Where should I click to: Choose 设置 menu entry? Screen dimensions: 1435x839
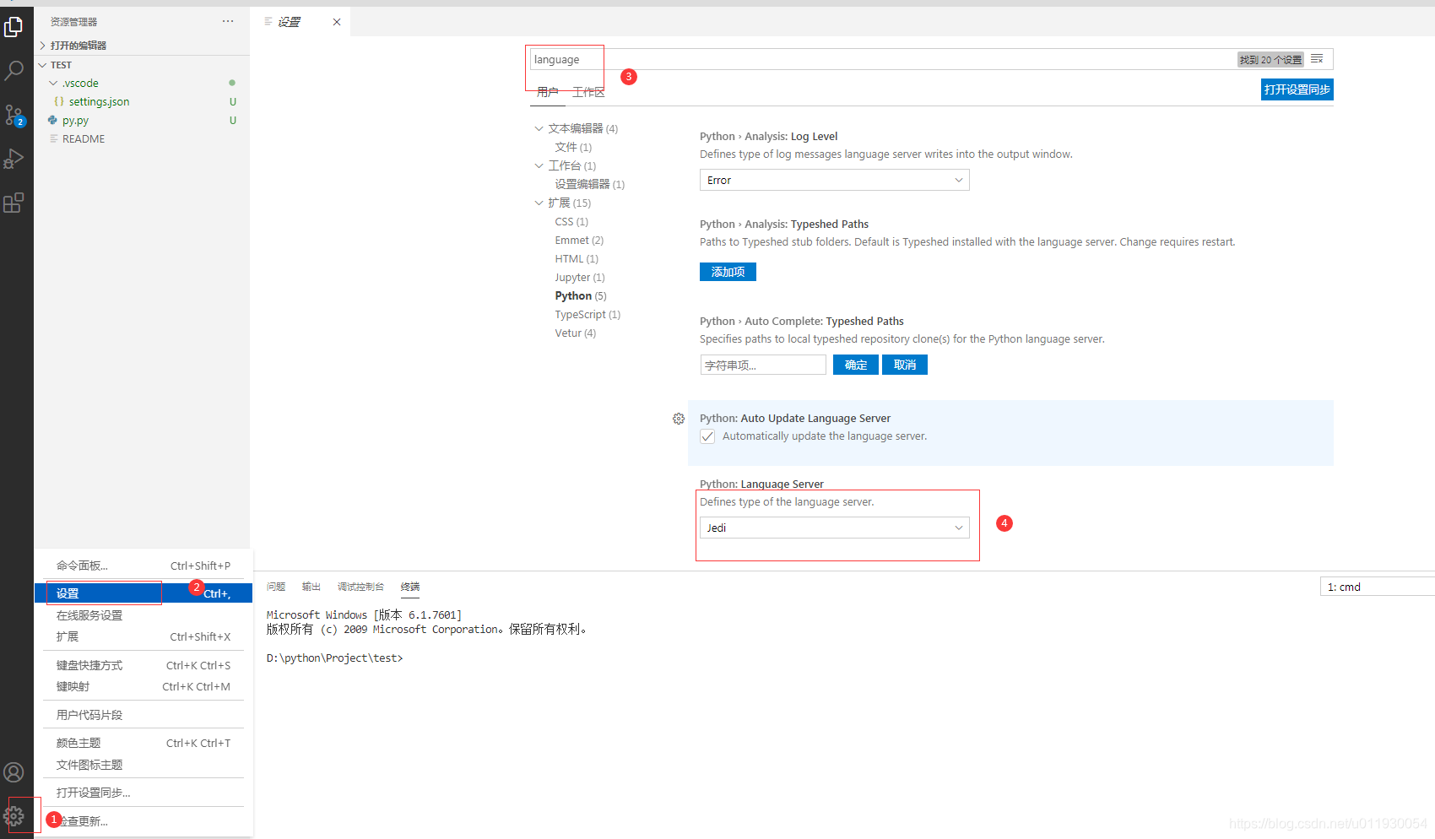pyautogui.click(x=143, y=594)
